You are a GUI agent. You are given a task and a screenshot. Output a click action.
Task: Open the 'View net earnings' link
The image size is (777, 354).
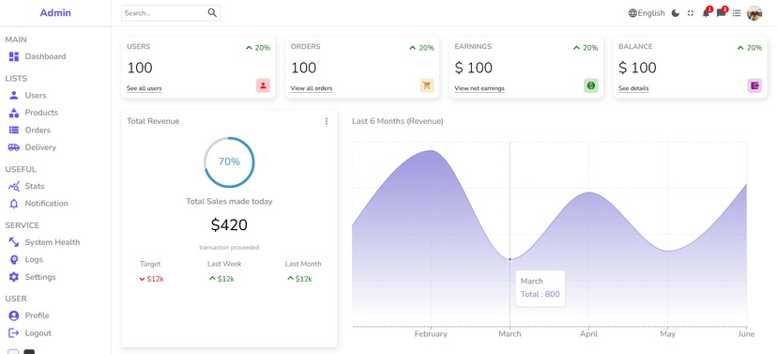[480, 88]
